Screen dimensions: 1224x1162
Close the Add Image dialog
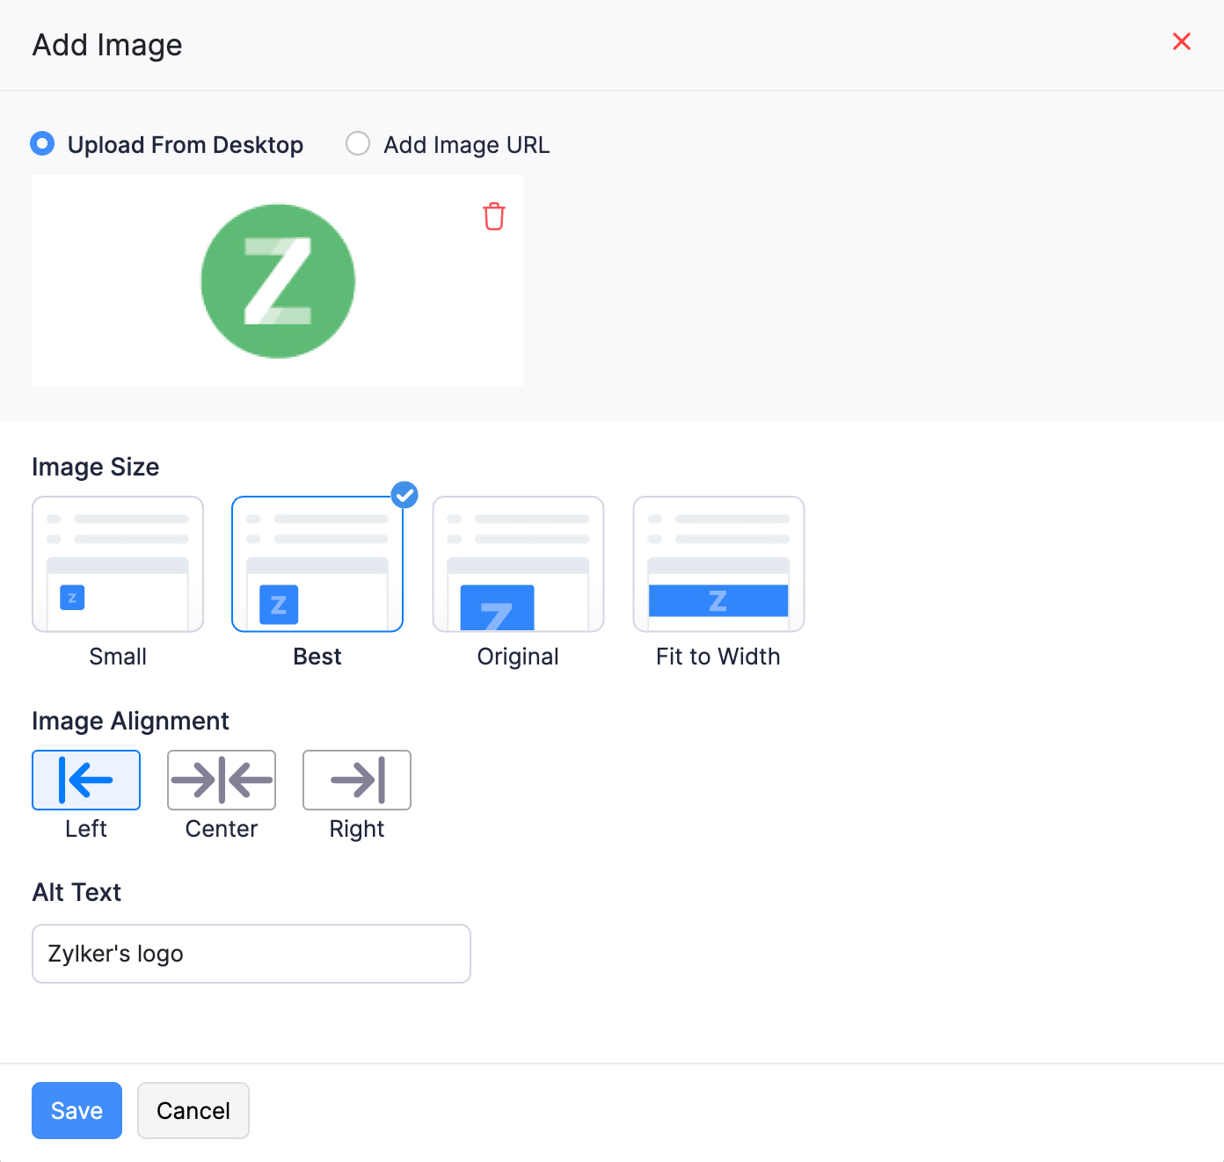coord(1181,41)
